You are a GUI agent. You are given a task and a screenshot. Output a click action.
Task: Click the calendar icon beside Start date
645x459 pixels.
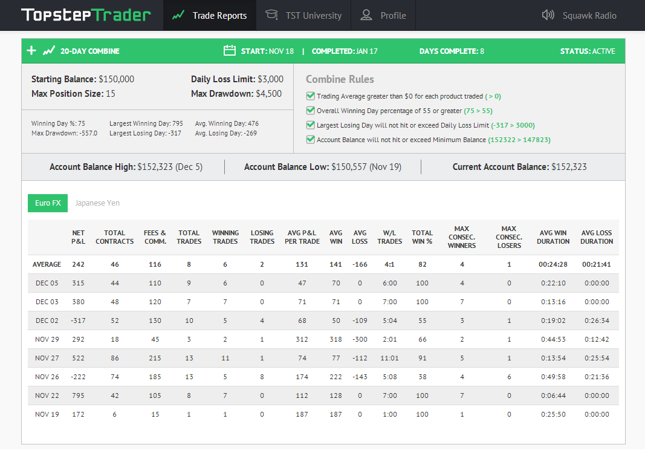(x=230, y=51)
